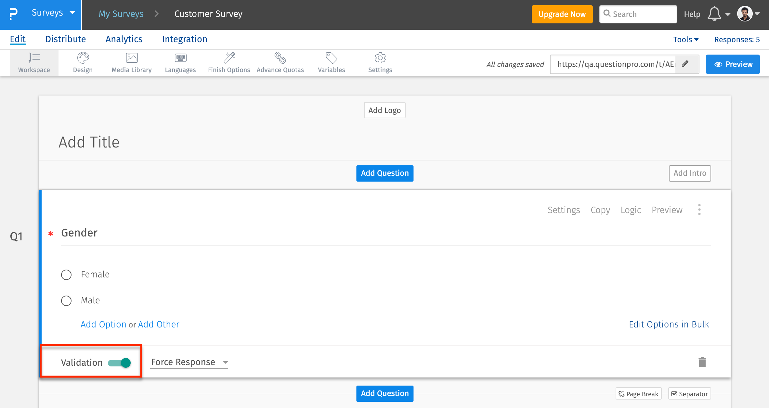Open the Advance Quotas icon
The height and width of the screenshot is (408, 769).
tap(280, 58)
